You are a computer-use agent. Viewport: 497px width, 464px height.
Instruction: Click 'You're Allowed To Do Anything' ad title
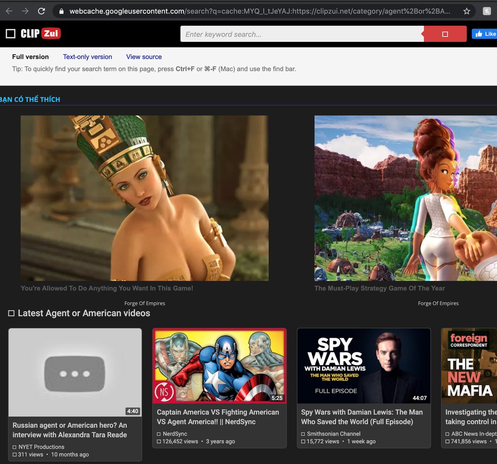point(107,288)
